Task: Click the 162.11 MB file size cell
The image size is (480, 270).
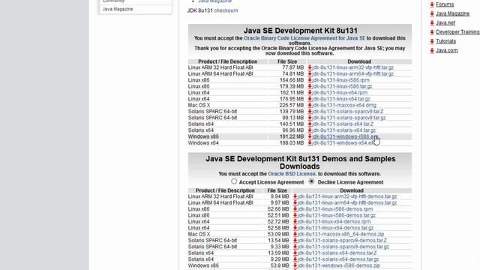Action: (x=292, y=92)
